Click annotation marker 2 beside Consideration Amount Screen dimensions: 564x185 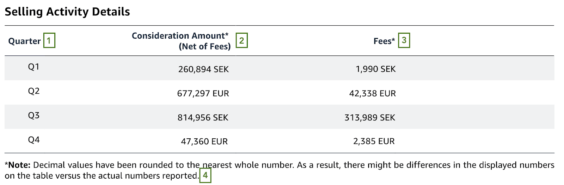[241, 40]
